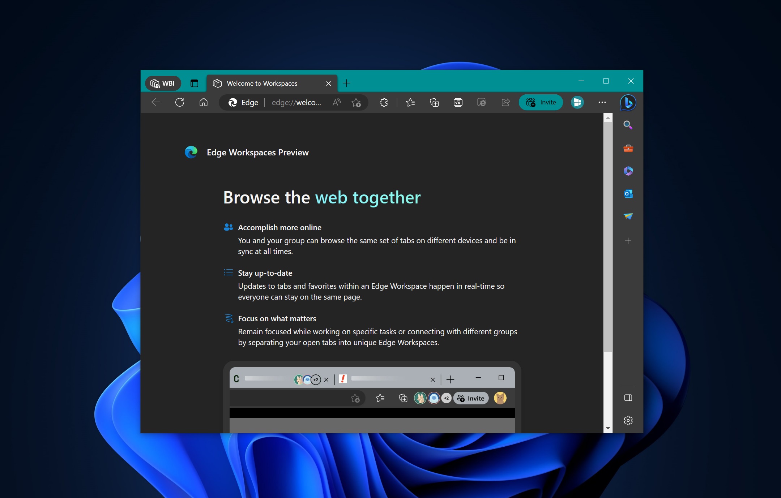Click the vertical scrollbar thumb

tap(608, 237)
